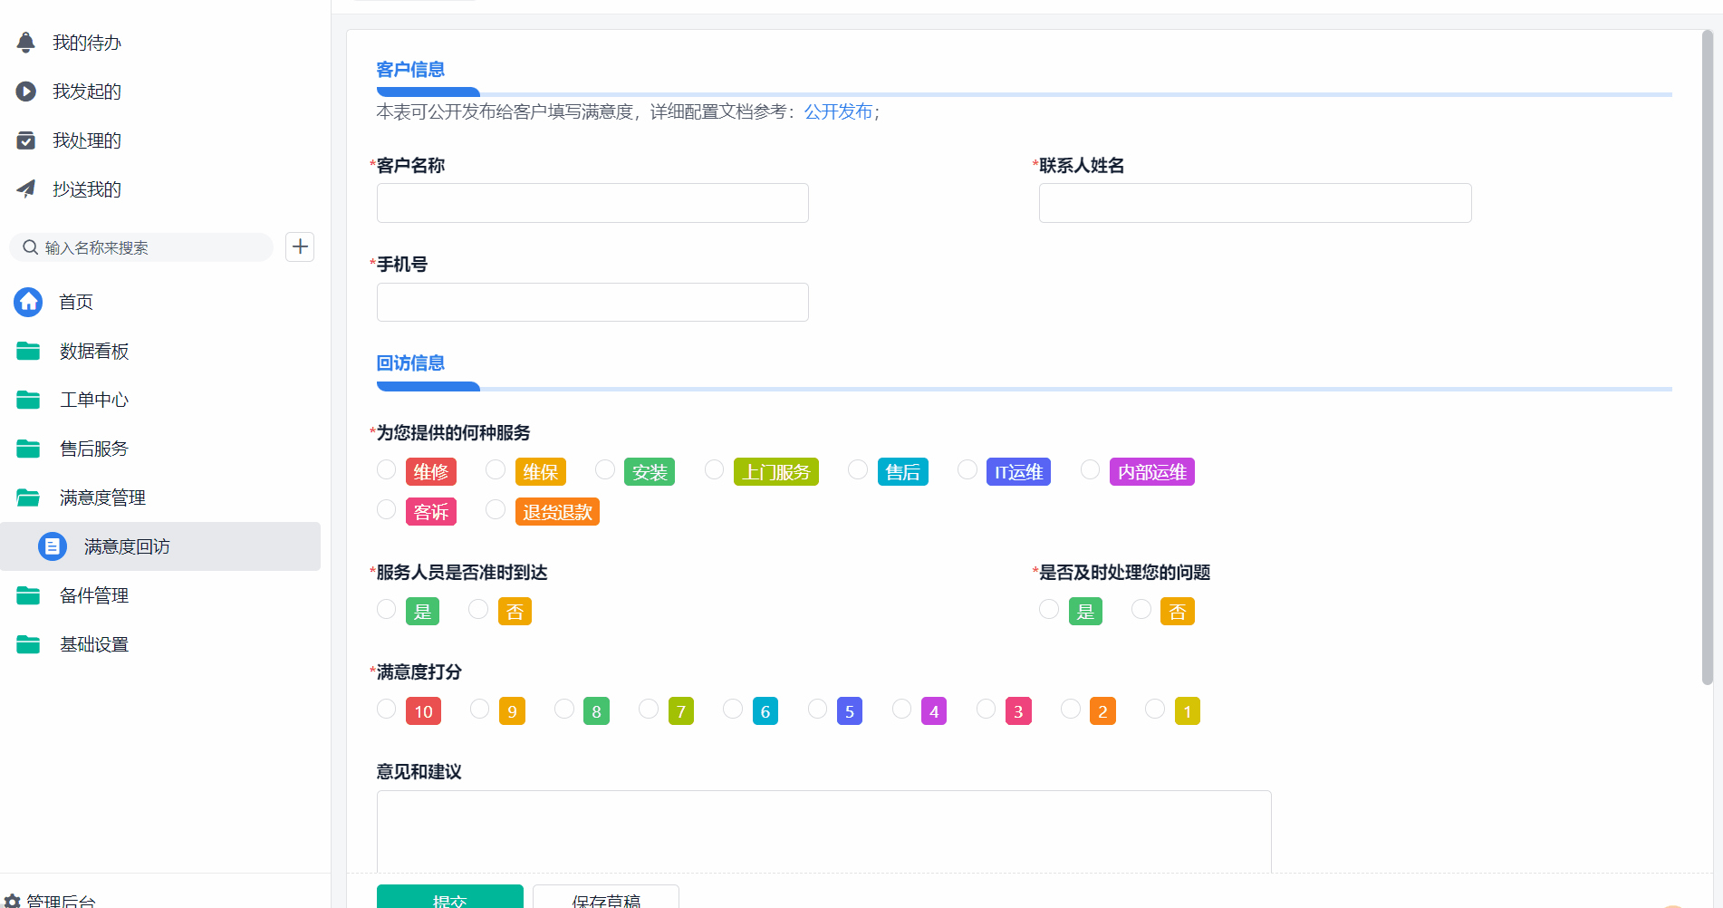Expand the 基础设置 folder
Image resolution: width=1723 pixels, height=908 pixels.
coord(94,644)
